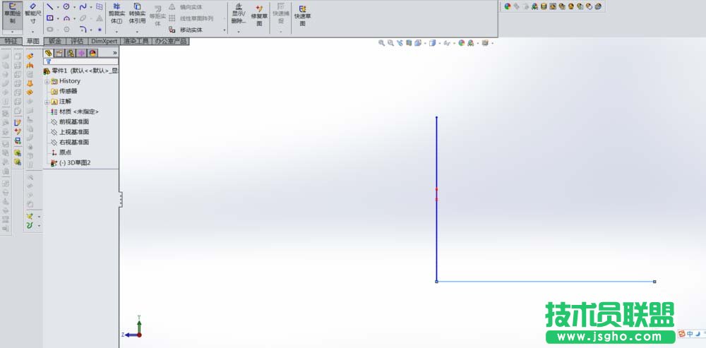Click the Chinese IME indicator 中 in tray
Screen dimensions: 706x348
point(690,334)
